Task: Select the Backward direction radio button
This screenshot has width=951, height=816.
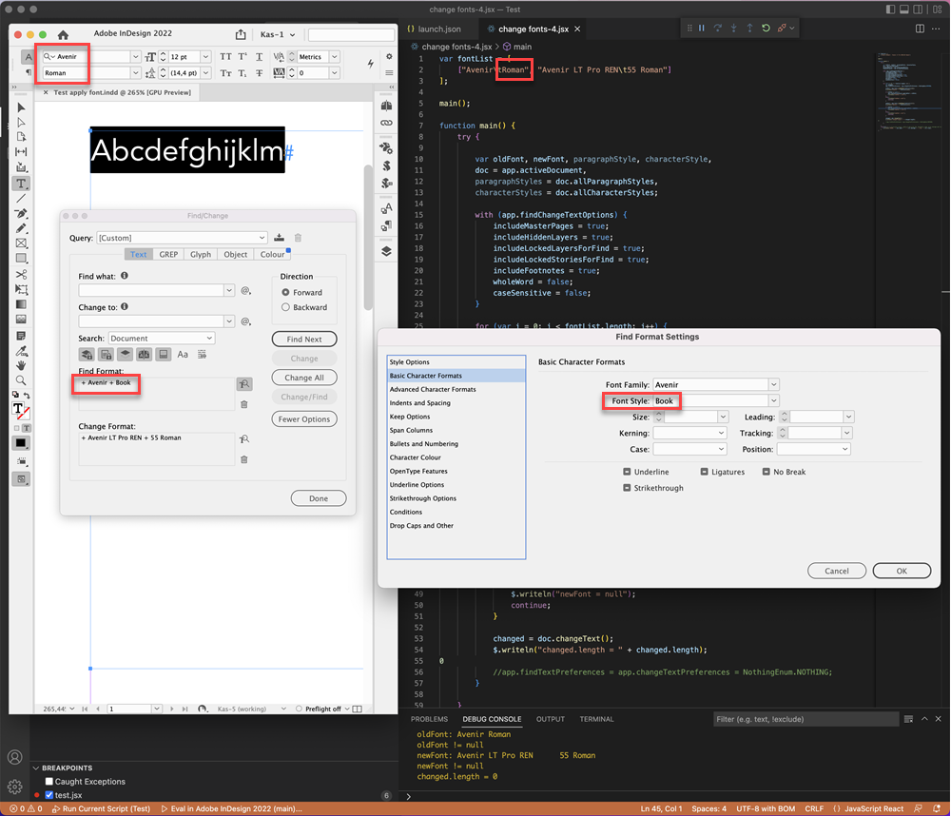Action: (285, 307)
